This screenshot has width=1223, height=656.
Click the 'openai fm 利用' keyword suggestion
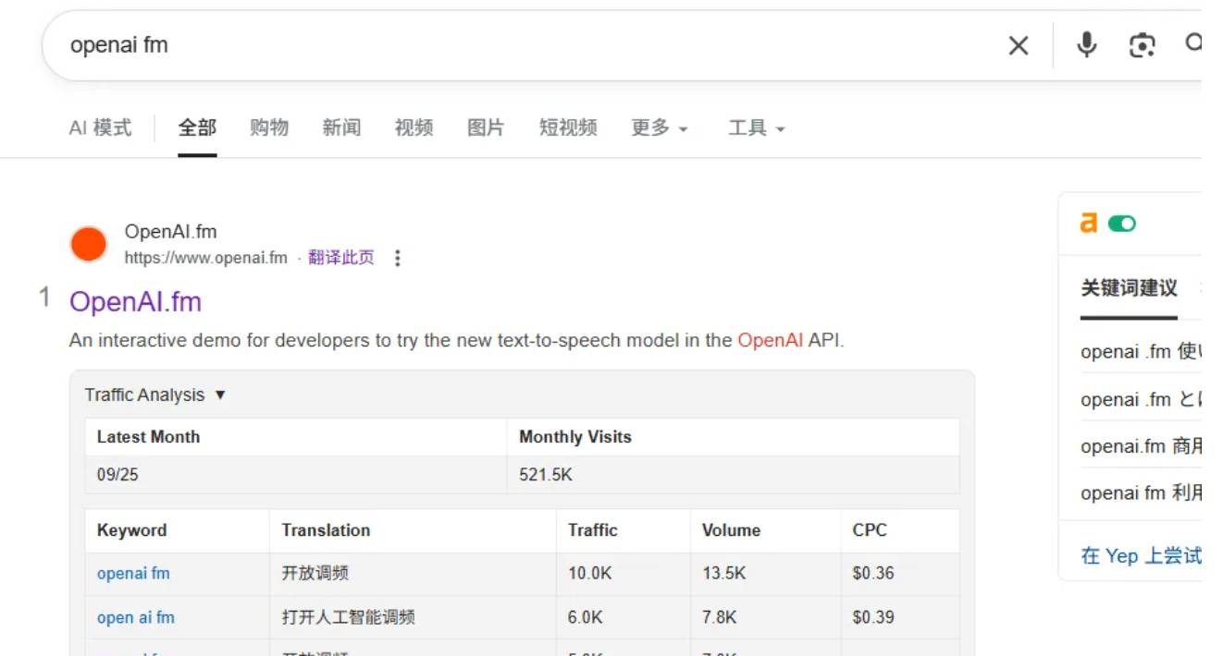point(1140,493)
